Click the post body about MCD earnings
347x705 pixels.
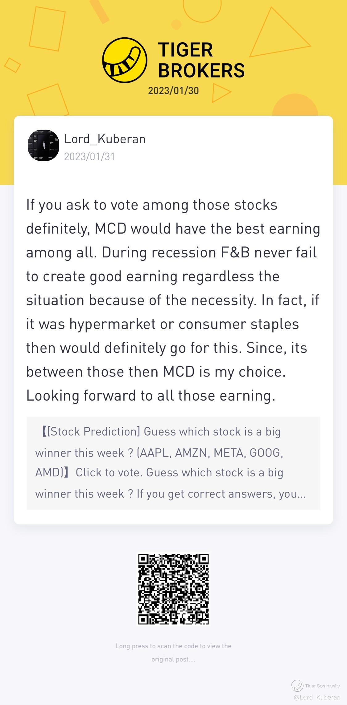173,300
